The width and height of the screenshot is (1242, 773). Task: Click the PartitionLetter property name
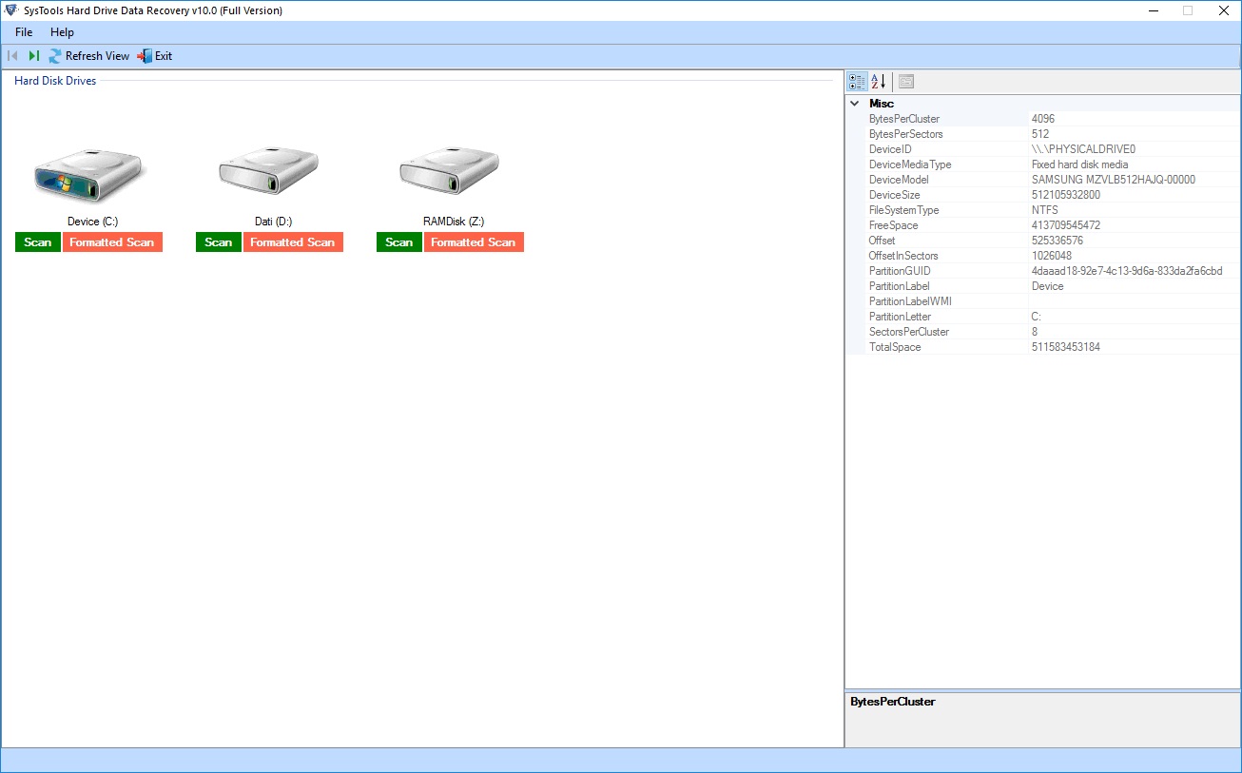901,317
